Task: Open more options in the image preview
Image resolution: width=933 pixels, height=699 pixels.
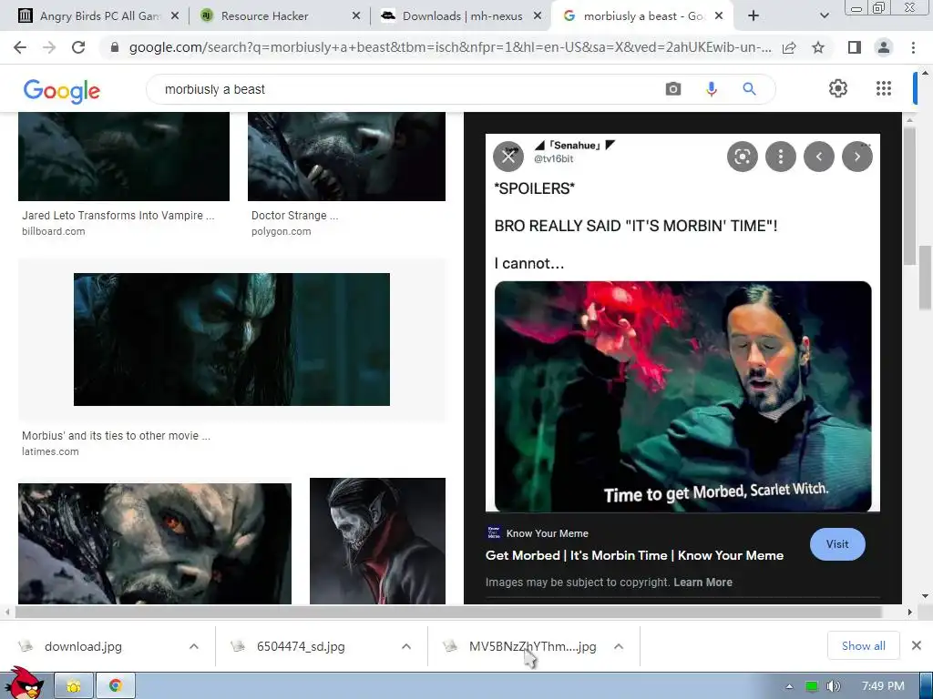Action: (x=780, y=157)
